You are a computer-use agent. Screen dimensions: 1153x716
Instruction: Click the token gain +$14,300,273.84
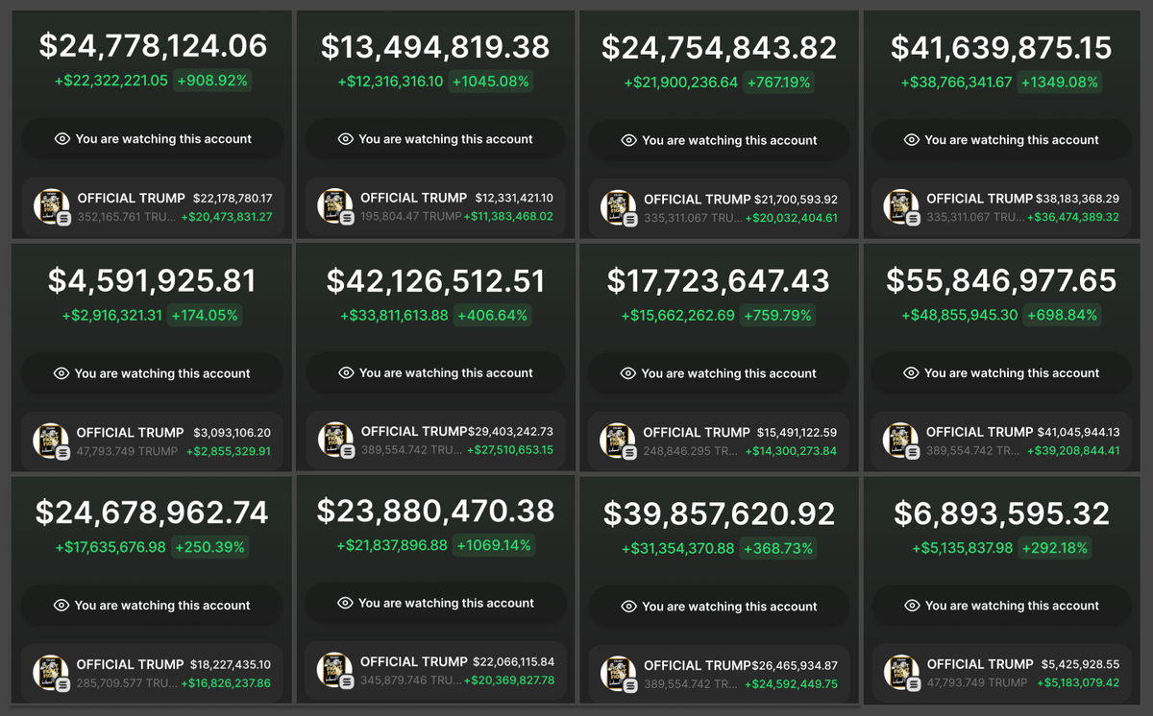792,451
